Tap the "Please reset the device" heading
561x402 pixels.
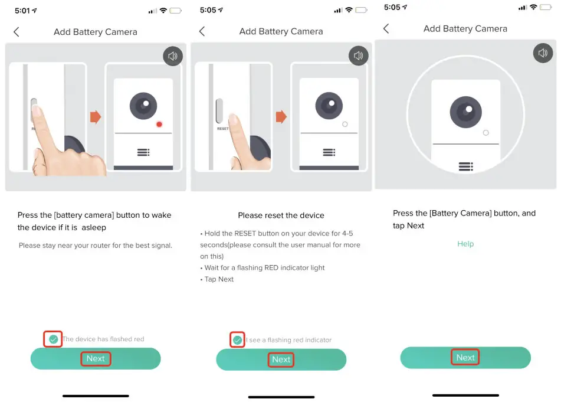pos(281,215)
